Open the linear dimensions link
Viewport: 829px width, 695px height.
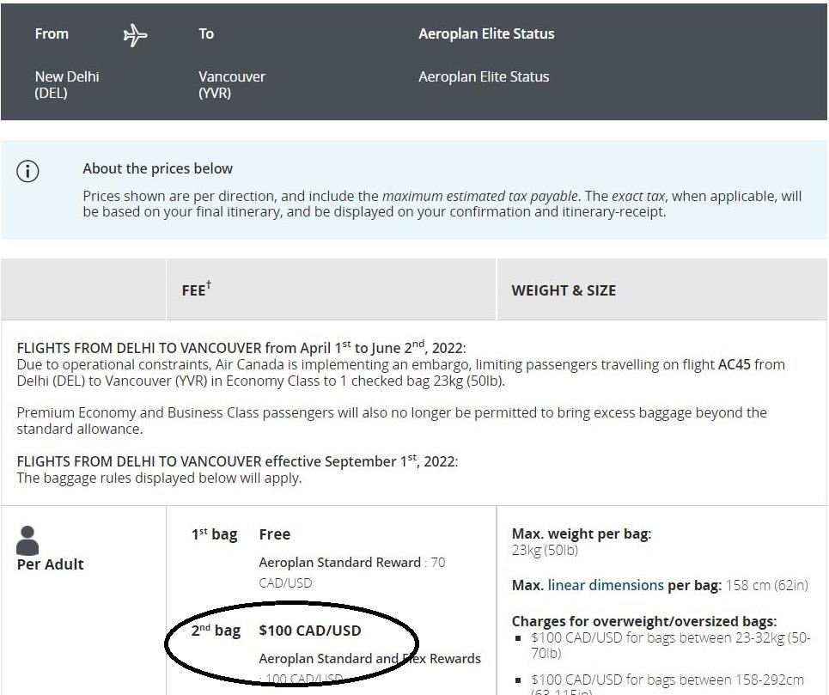click(606, 585)
